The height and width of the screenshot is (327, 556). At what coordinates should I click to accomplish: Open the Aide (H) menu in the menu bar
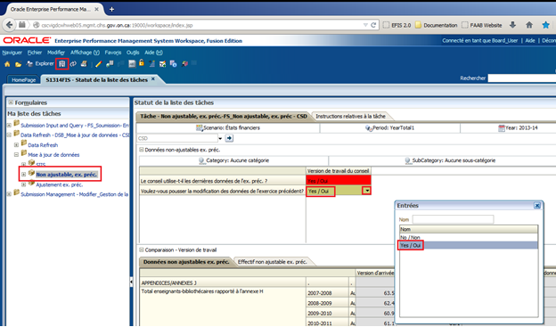pos(153,53)
